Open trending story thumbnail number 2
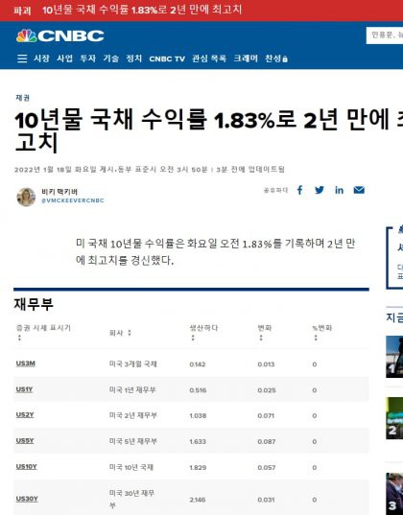 (394, 418)
